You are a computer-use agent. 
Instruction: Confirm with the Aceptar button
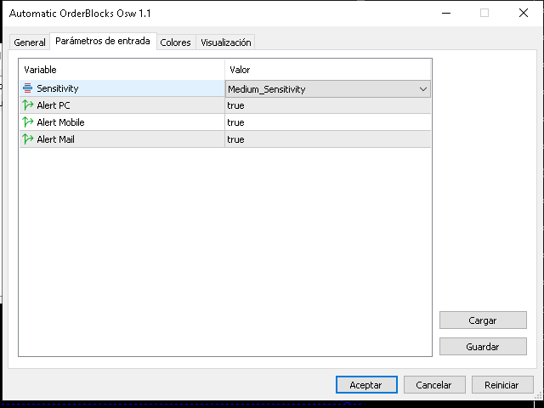366,385
